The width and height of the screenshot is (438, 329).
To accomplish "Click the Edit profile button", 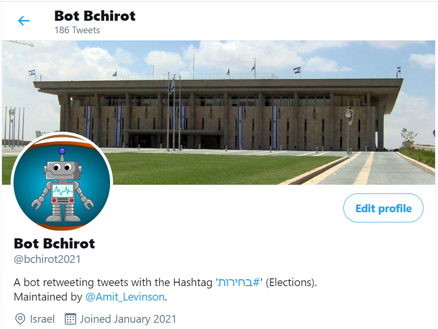I will pyautogui.click(x=383, y=208).
